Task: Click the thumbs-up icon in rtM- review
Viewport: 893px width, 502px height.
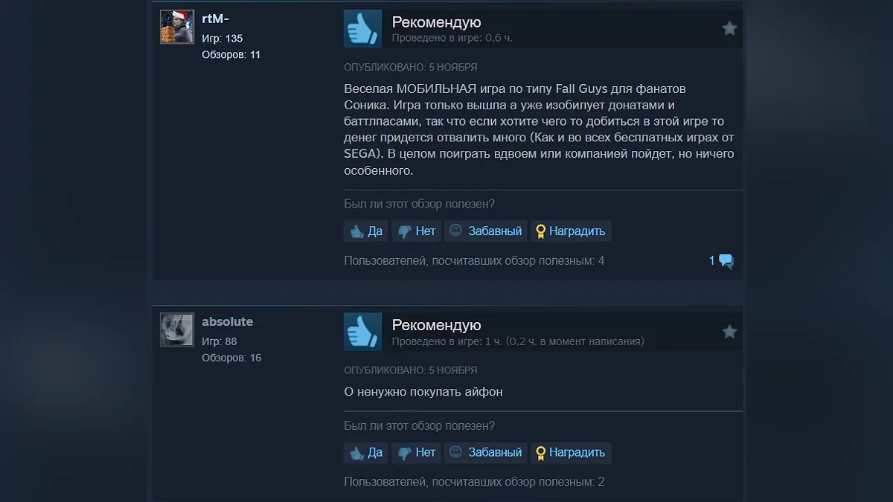Action: (x=362, y=29)
